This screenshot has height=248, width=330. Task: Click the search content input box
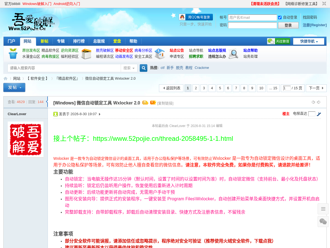click(64, 68)
